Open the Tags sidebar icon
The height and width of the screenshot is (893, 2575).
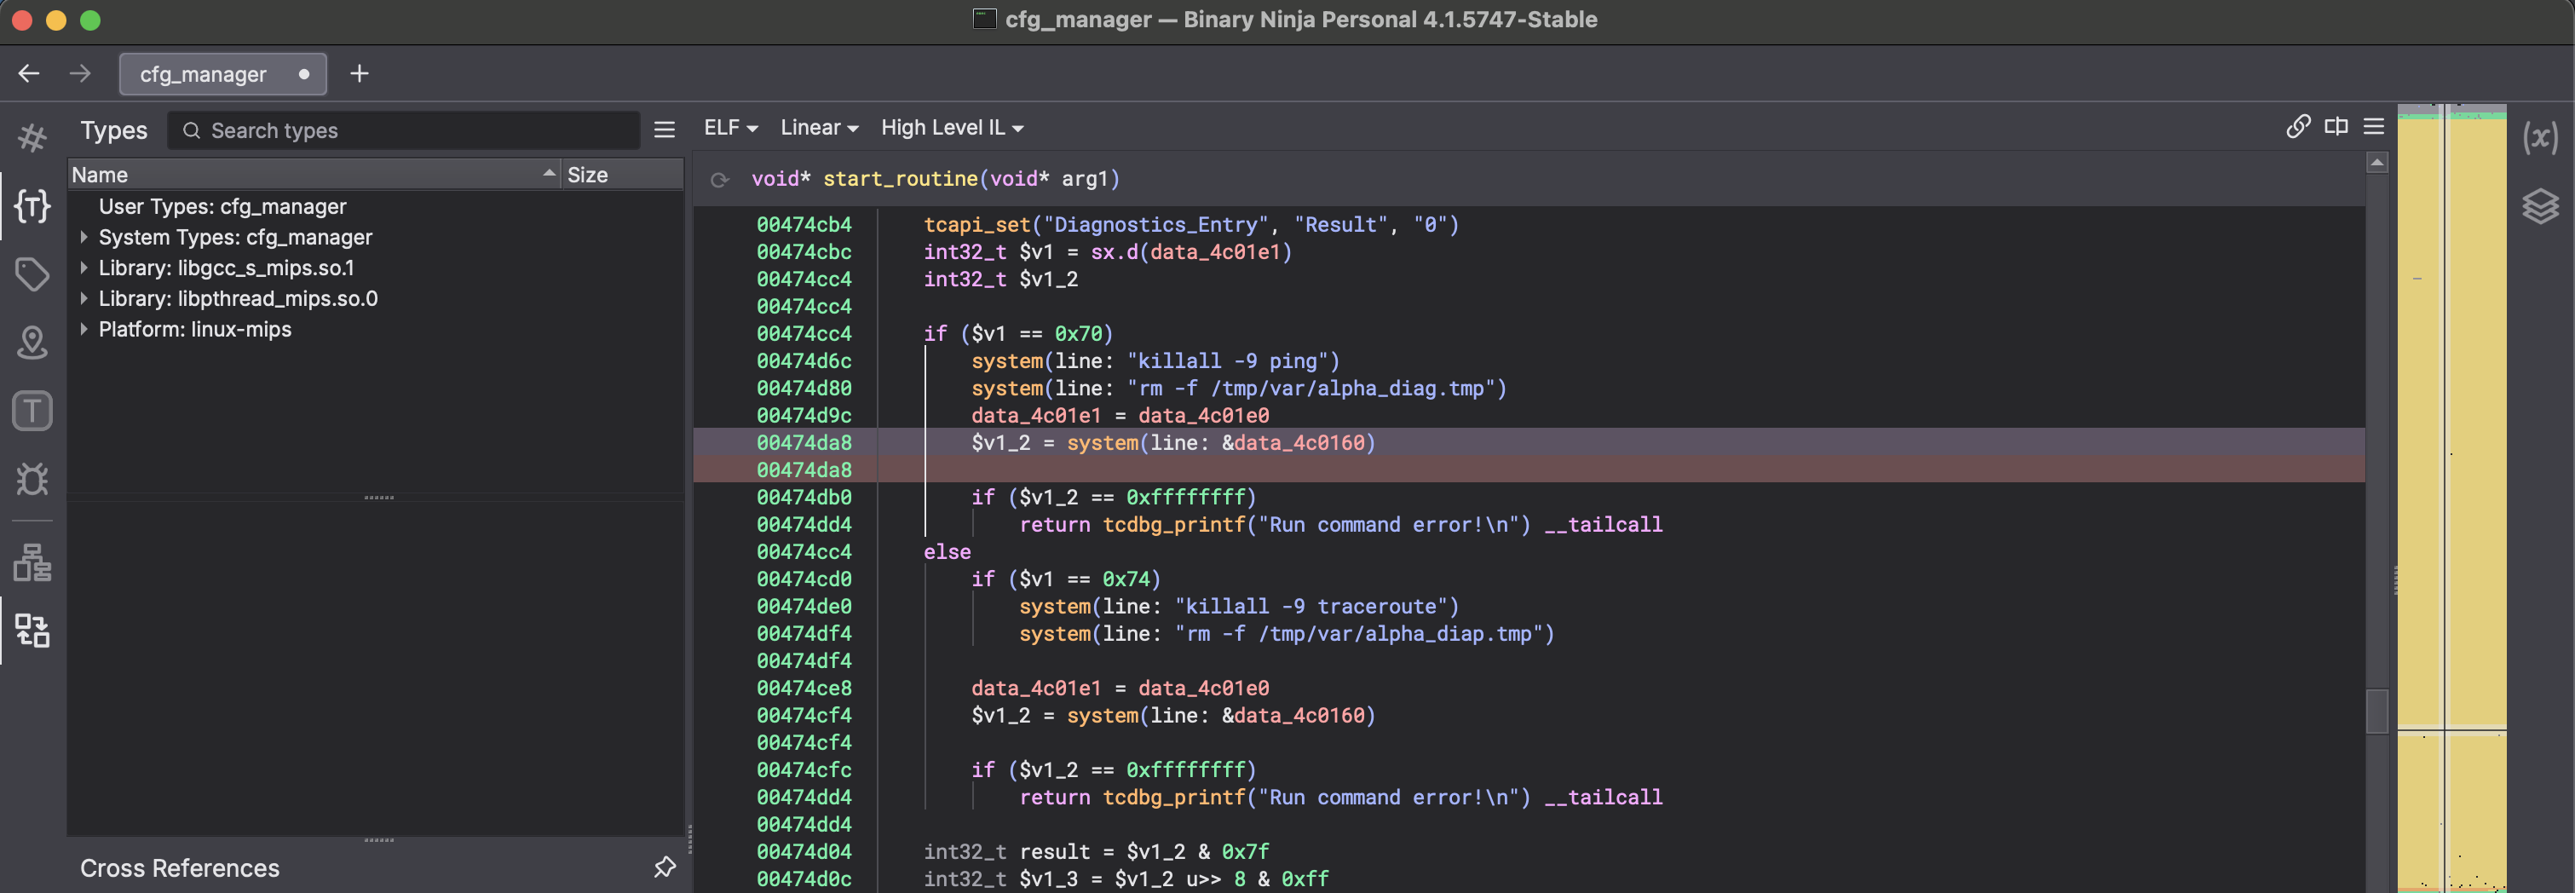[x=32, y=274]
